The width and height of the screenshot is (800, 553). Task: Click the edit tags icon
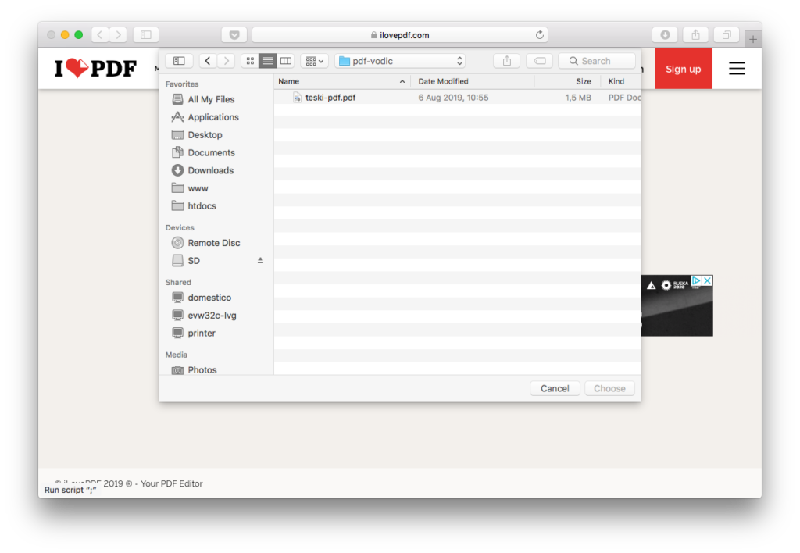click(539, 61)
